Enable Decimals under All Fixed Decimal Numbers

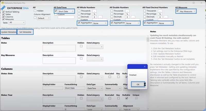[x=145, y=17]
